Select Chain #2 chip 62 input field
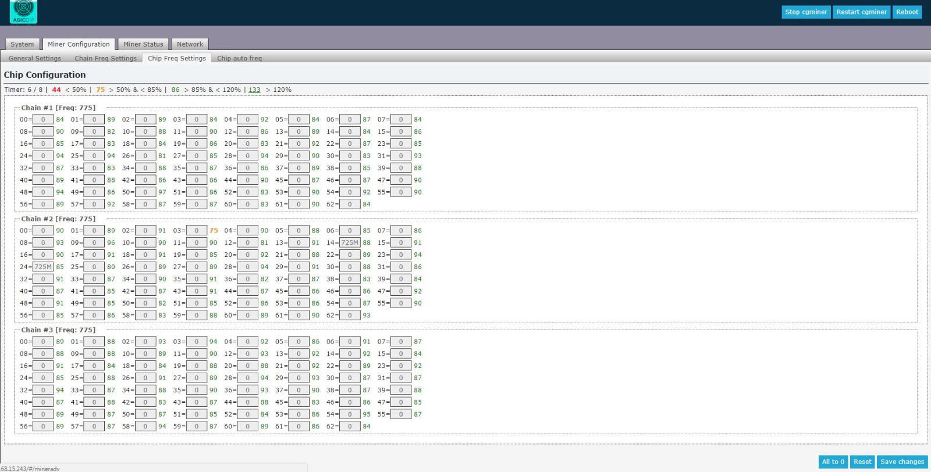The image size is (931, 472). coord(350,315)
